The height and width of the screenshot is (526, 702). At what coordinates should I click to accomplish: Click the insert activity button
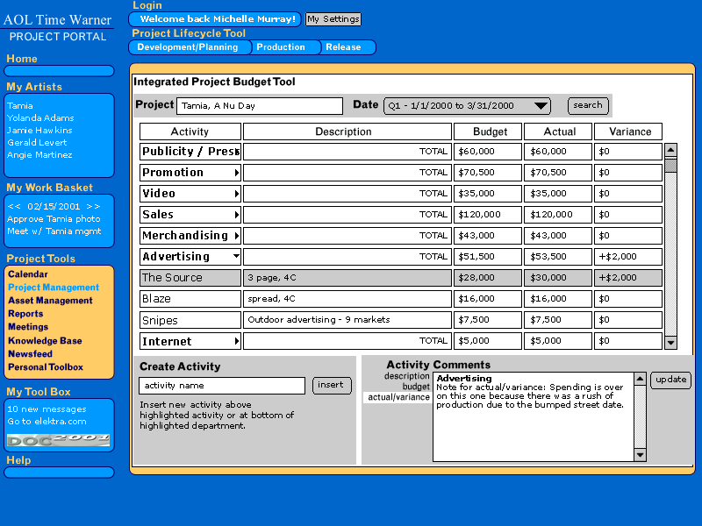332,385
